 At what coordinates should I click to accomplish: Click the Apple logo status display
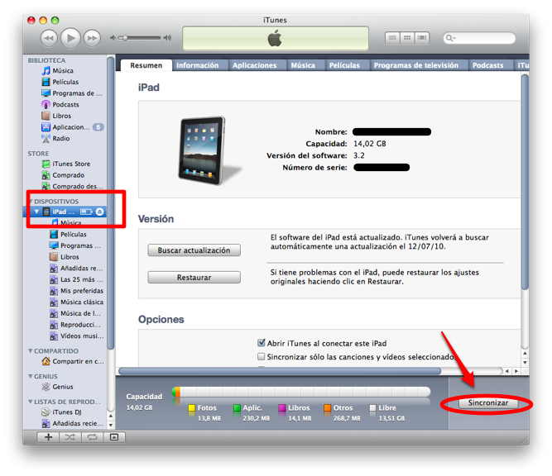276,38
